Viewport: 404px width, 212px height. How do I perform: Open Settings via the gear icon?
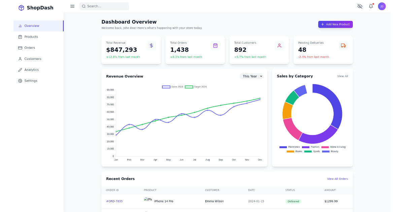coord(20,80)
